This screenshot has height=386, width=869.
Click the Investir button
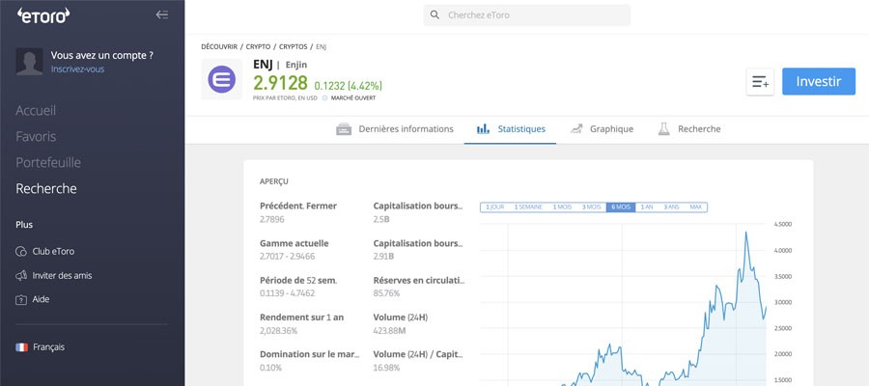pyautogui.click(x=819, y=82)
